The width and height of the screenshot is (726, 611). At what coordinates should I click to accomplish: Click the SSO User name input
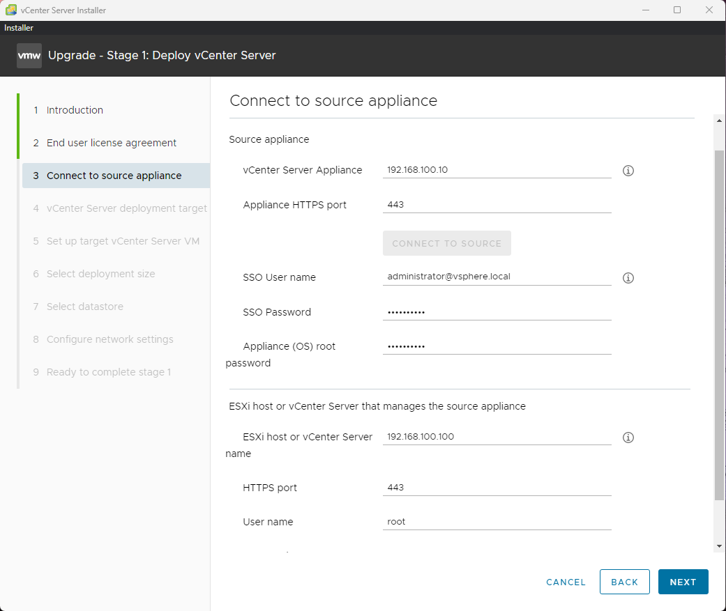(497, 277)
